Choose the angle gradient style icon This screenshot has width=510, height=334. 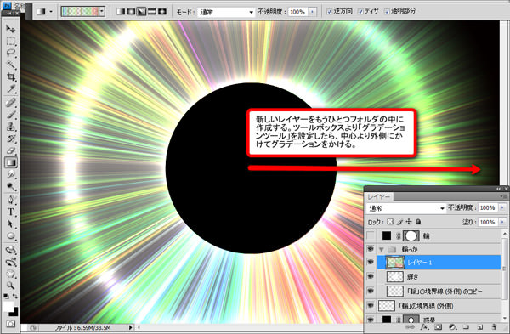tap(141, 12)
